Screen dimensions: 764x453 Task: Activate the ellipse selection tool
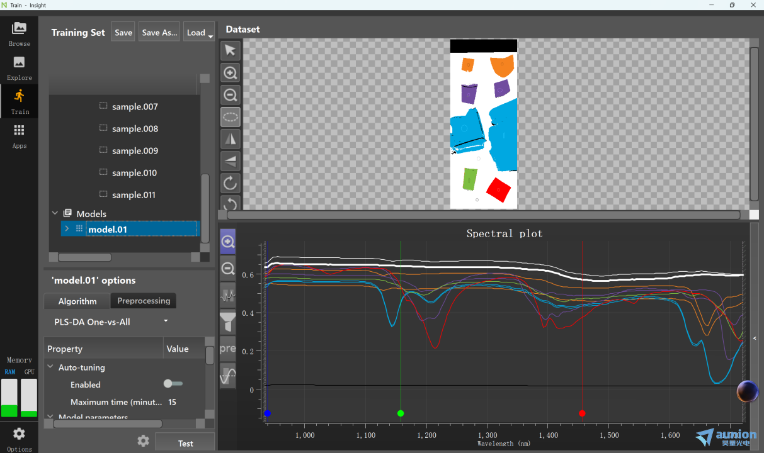coord(231,117)
